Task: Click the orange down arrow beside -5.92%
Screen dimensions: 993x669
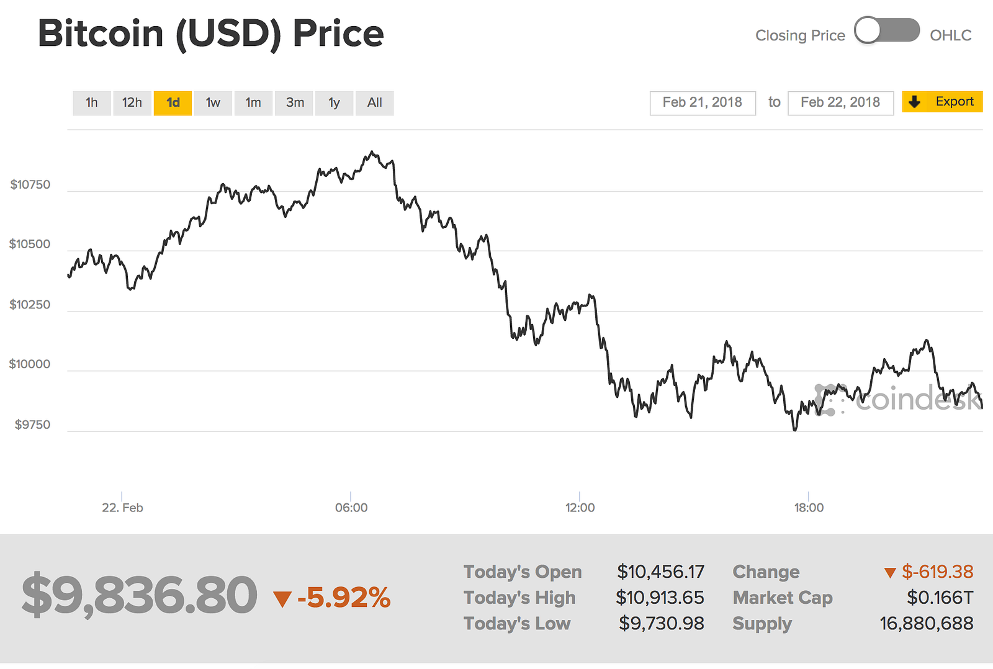Action: click(282, 599)
